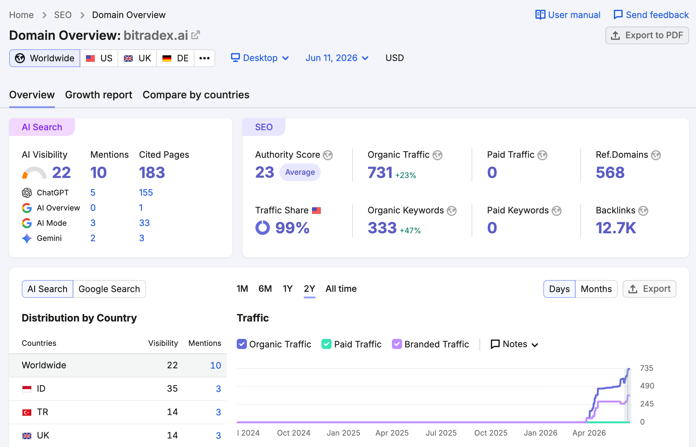The width and height of the screenshot is (696, 447).
Task: Click the German flag icon in the country selector
Action: [167, 58]
